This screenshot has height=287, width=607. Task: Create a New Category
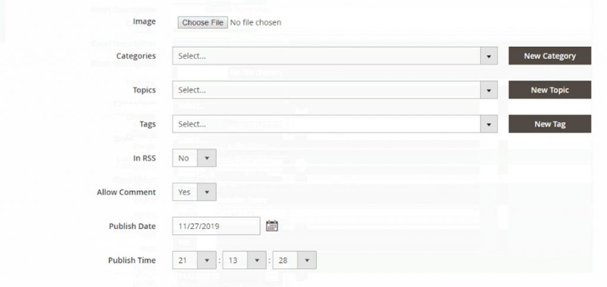[550, 56]
